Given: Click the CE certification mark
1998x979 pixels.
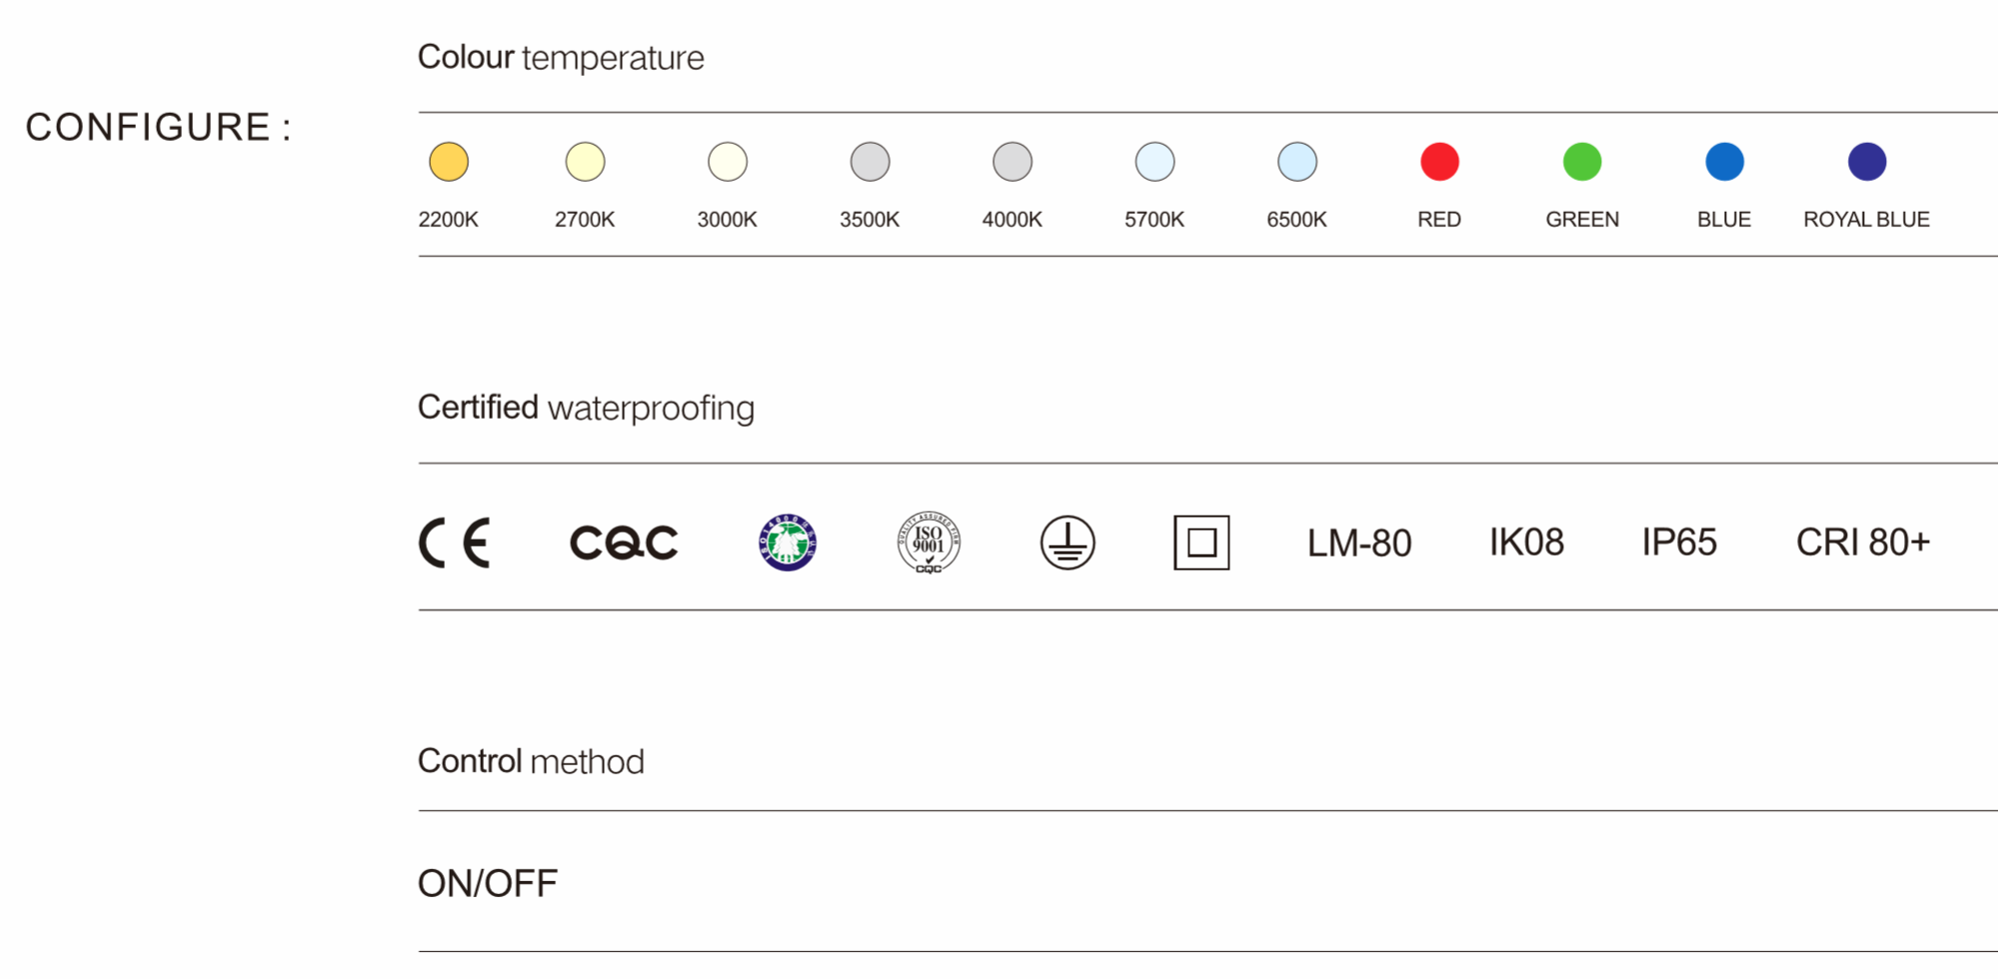Looking at the screenshot, I should pos(455,542).
